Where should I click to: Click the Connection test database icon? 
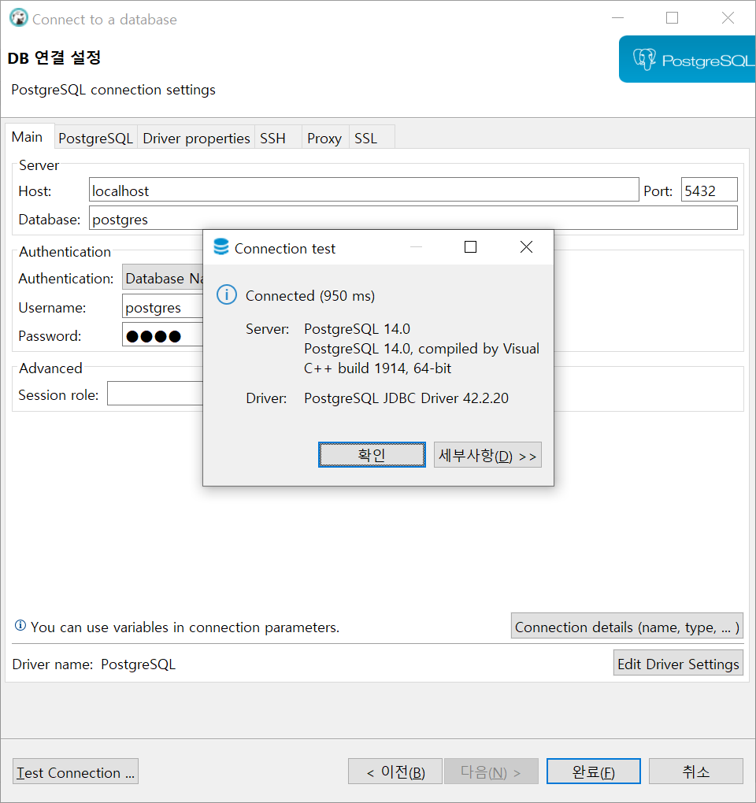pos(221,247)
